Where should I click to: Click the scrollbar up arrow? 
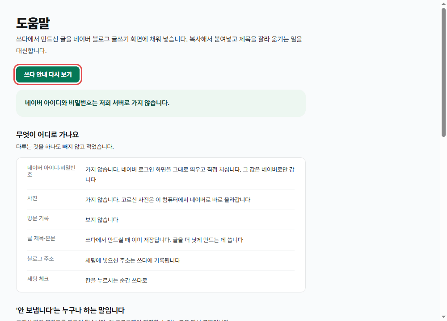pos(443,4)
